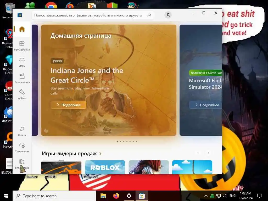Open Settings gear from the taskbar
This screenshot has width=268, height=201.
tap(129, 196)
